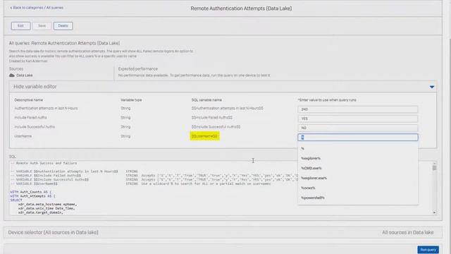The width and height of the screenshot is (451, 254).
Task: Focus the UserName value input field
Action: point(358,138)
